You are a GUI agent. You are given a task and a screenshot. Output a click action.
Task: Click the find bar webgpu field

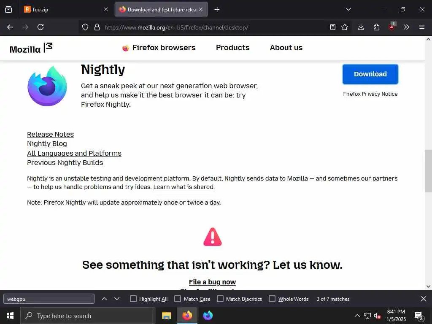(49, 299)
